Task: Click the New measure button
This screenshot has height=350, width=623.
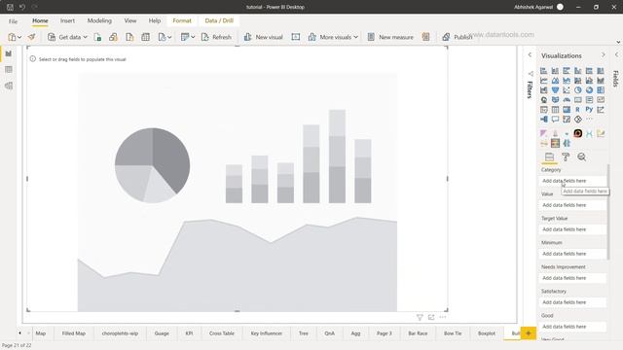Action: pos(390,37)
